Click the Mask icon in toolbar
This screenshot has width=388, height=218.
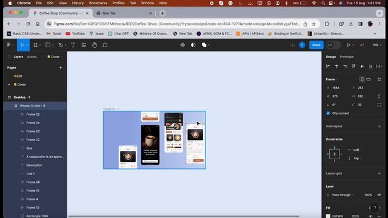[x=193, y=45]
